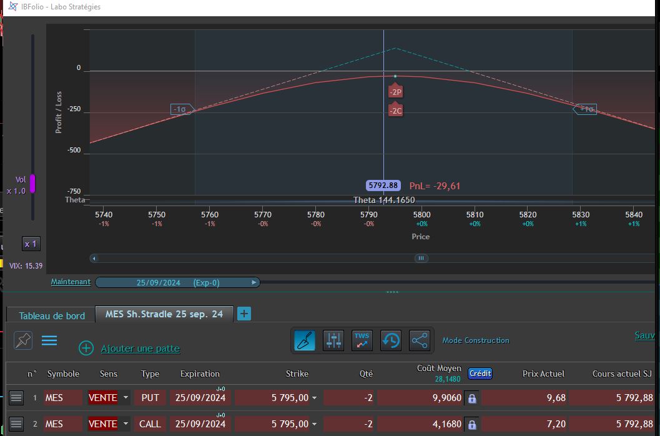Expand the VENTE dropdown for PUT leg
This screenshot has height=436, width=660.
(126, 398)
